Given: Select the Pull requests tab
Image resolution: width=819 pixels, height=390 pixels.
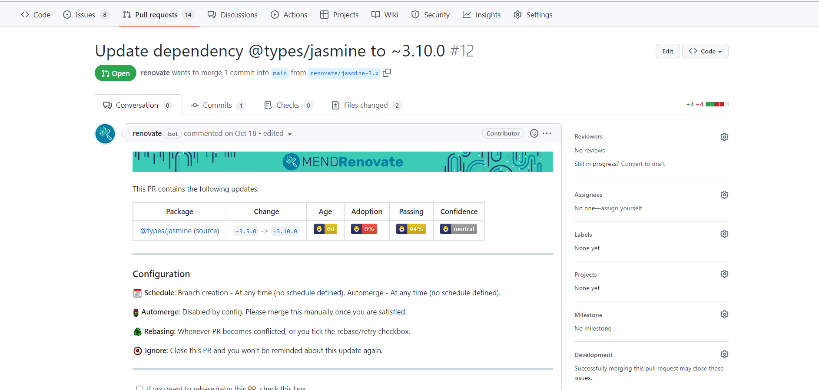Looking at the screenshot, I should 159,15.
